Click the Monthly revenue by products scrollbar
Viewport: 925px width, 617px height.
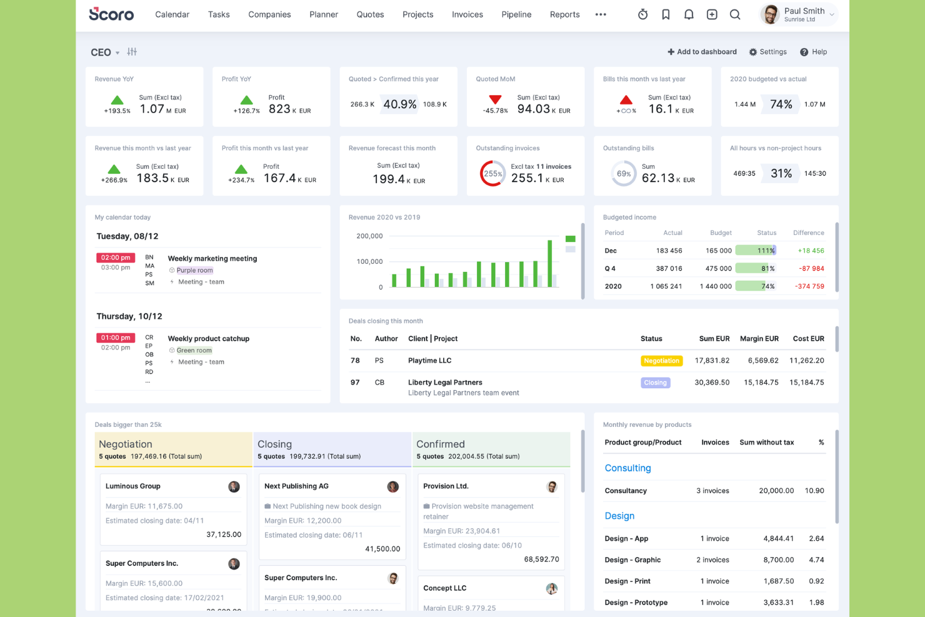[x=837, y=476]
